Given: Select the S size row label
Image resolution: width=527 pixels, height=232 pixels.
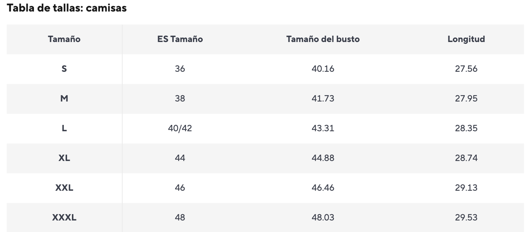Looking at the screenshot, I should point(64,69).
